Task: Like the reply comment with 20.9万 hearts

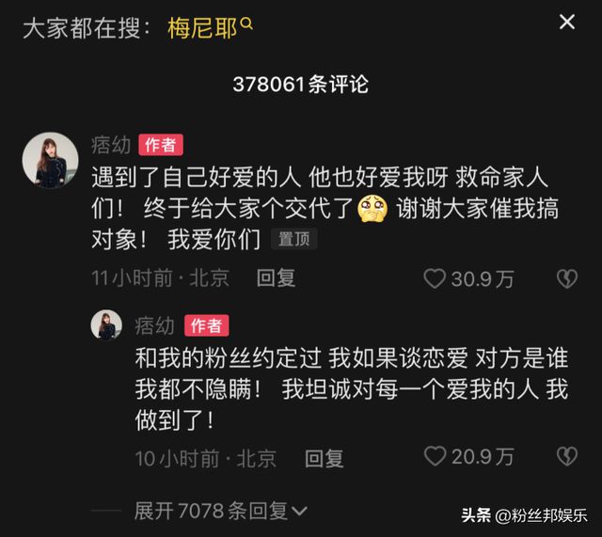Action: tap(435, 456)
